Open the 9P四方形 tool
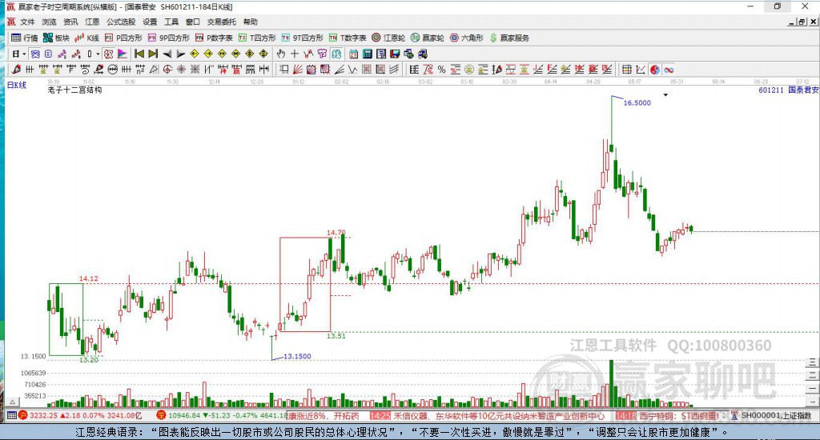820x440 pixels. tap(168, 38)
